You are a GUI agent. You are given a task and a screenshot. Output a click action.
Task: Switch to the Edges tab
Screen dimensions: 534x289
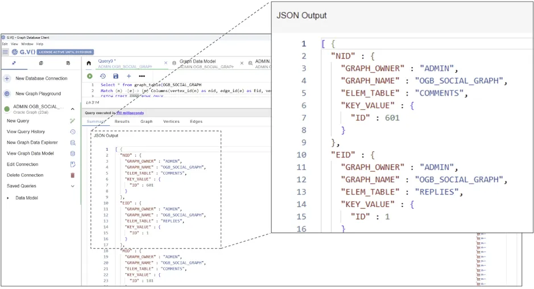[196, 121]
